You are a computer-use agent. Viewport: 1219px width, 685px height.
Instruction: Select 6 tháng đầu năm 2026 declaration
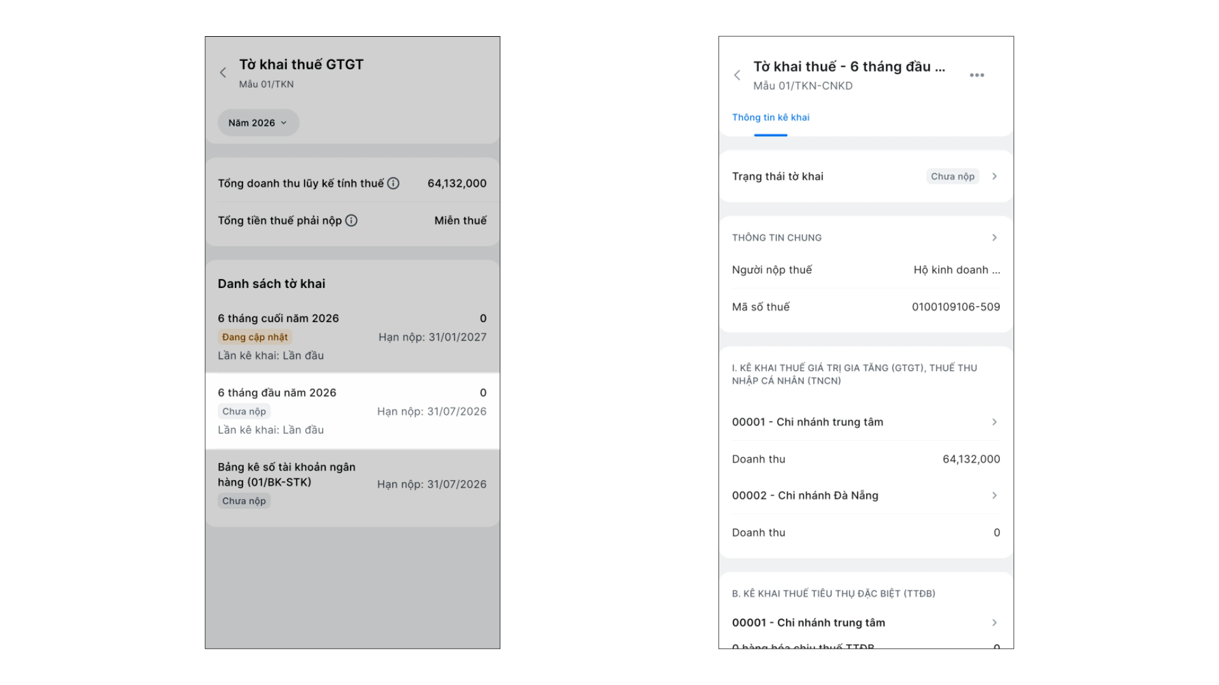pyautogui.click(x=352, y=411)
